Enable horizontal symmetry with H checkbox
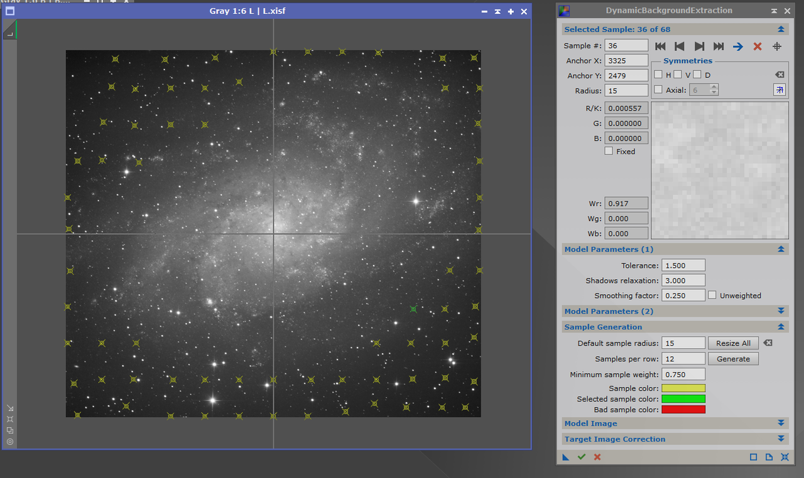The width and height of the screenshot is (804, 478). (x=658, y=74)
